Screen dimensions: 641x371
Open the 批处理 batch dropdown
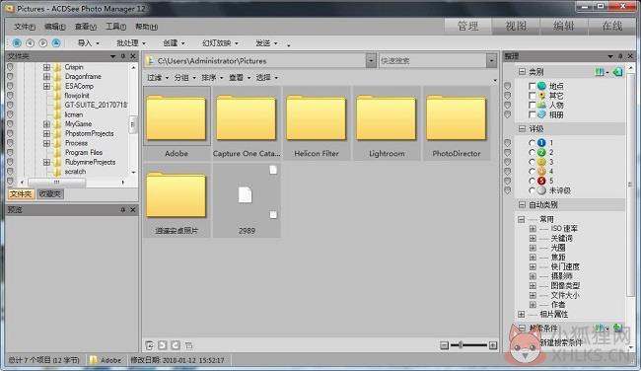(x=131, y=43)
